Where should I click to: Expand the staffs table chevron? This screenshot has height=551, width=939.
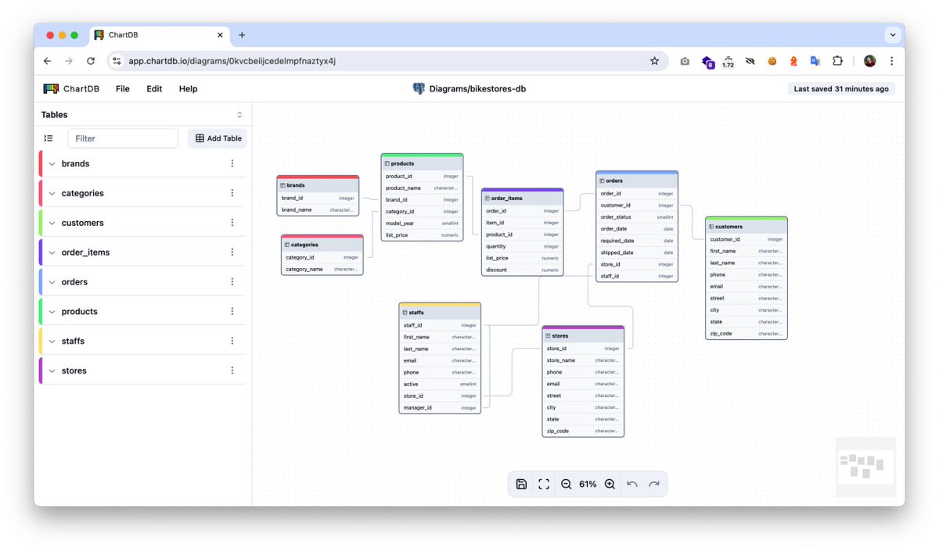[x=52, y=342]
